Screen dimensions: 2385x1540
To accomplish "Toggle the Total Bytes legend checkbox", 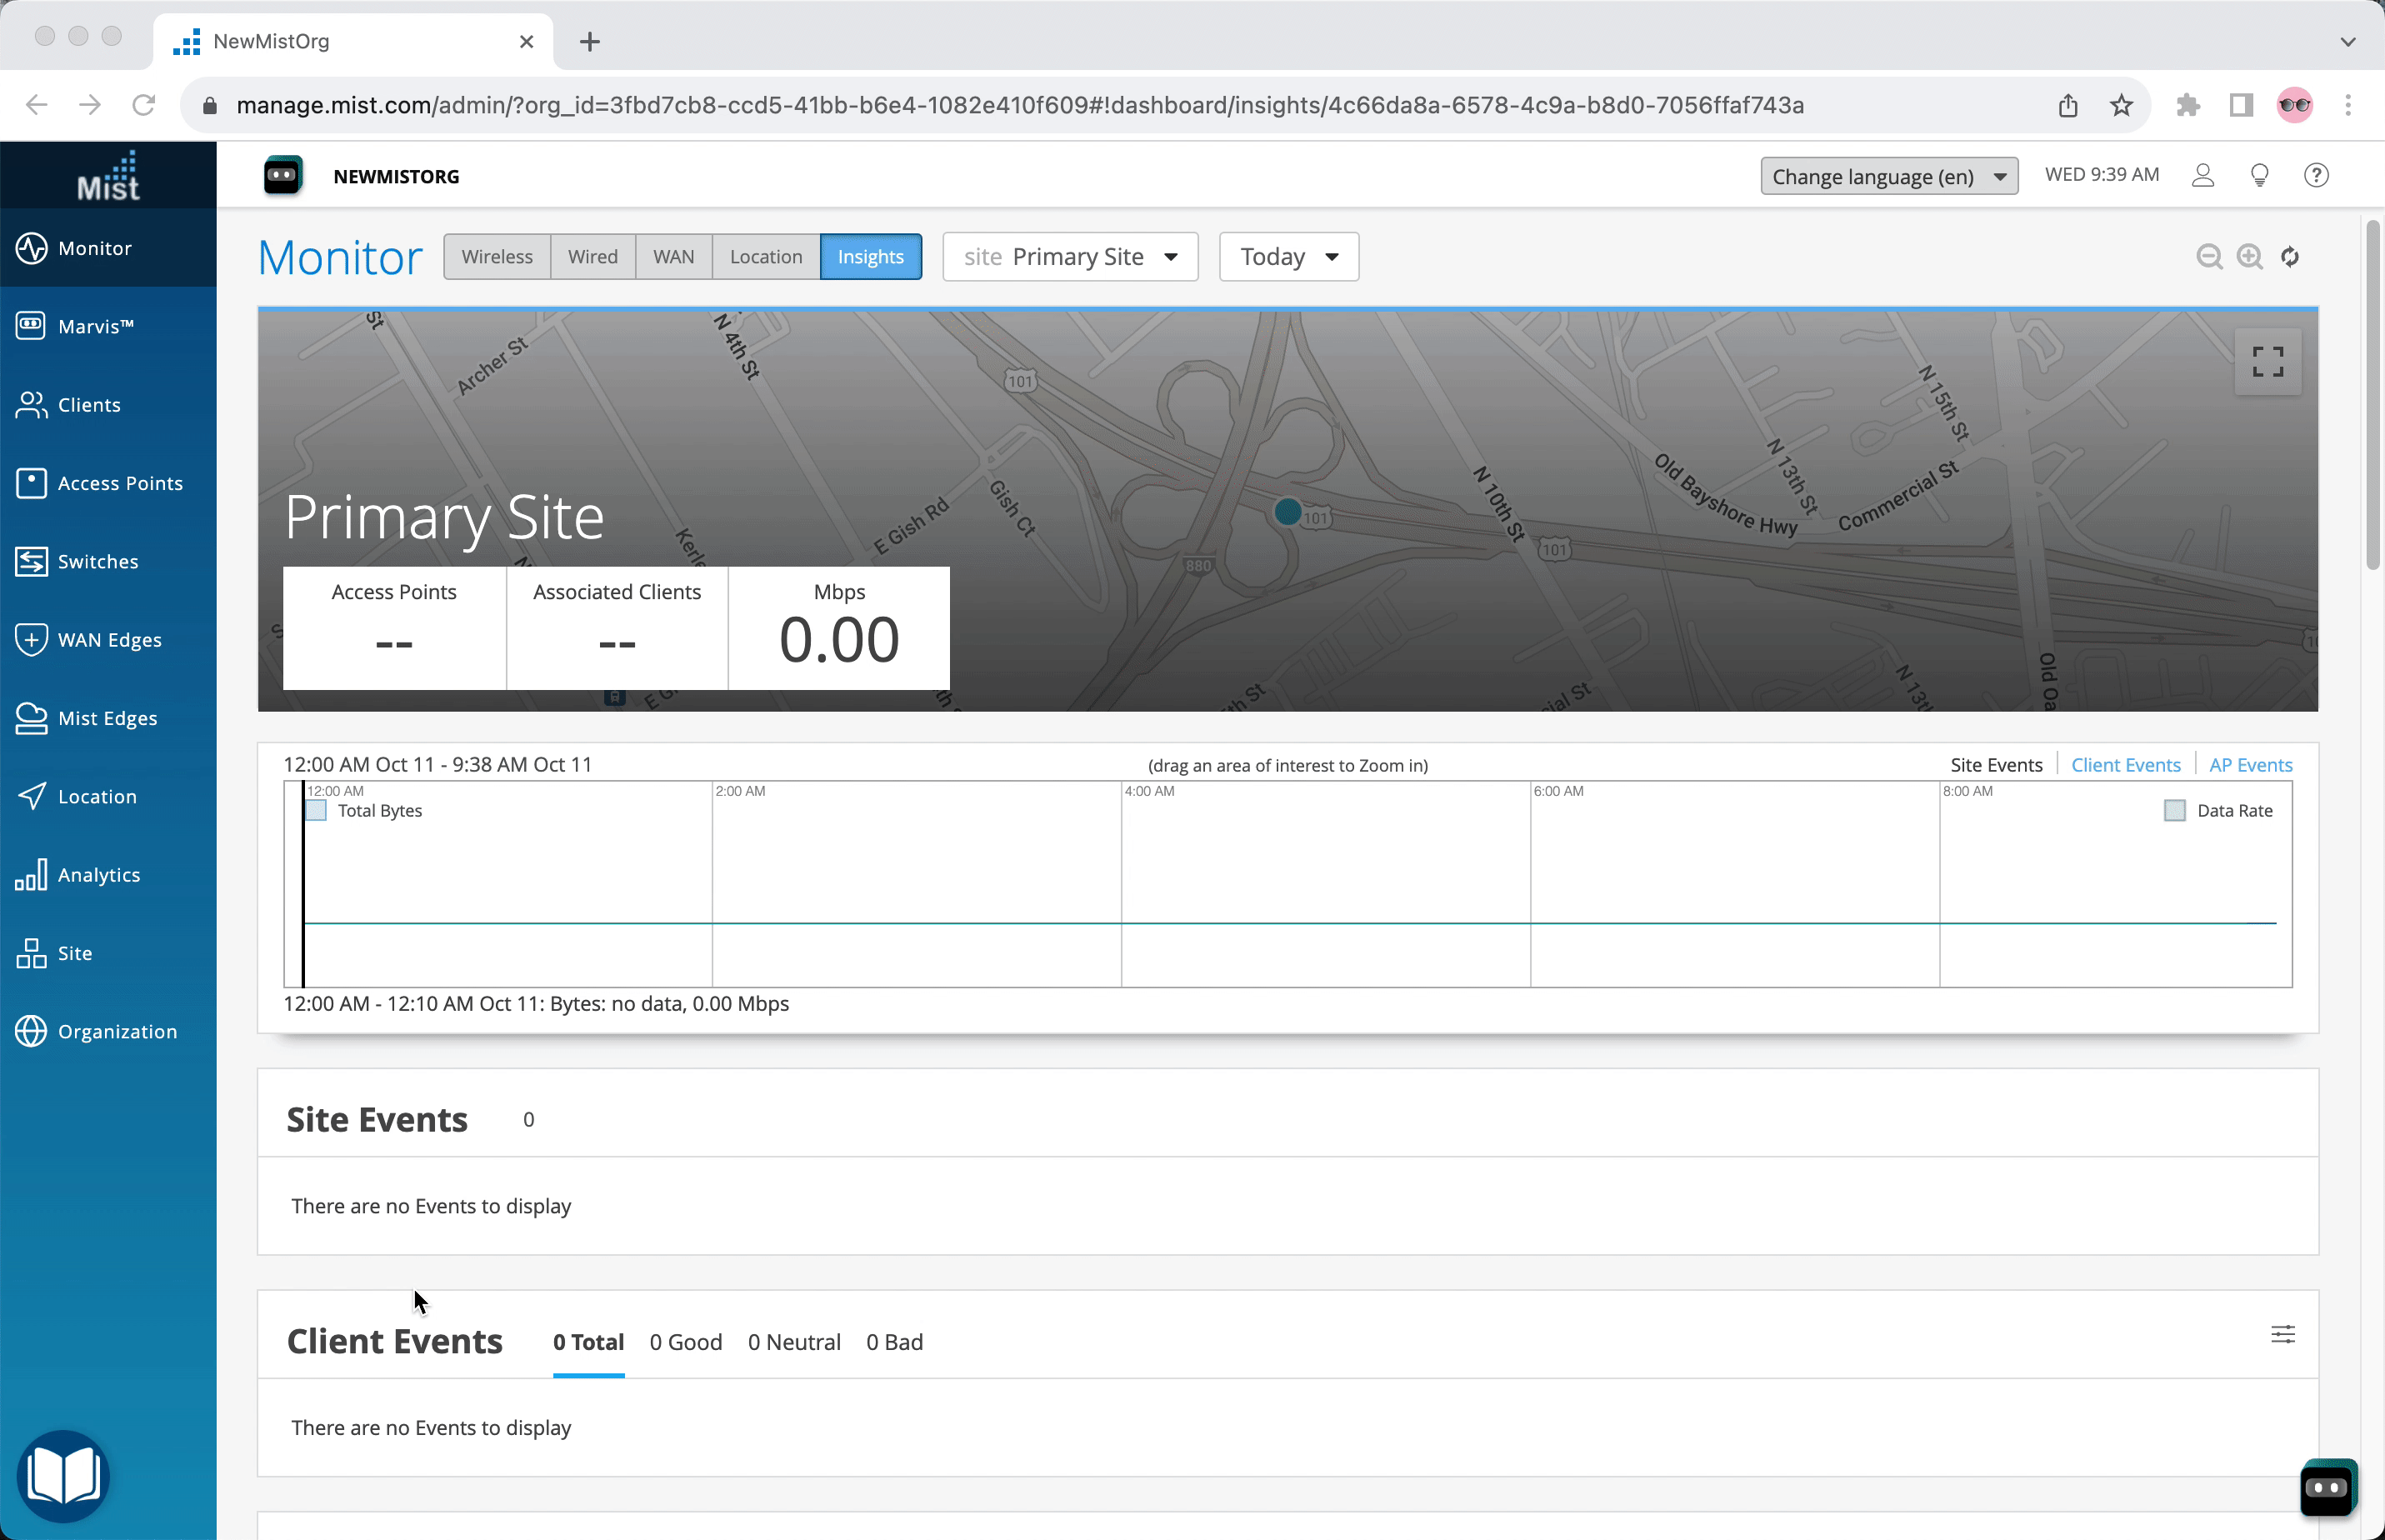I will 316,811.
